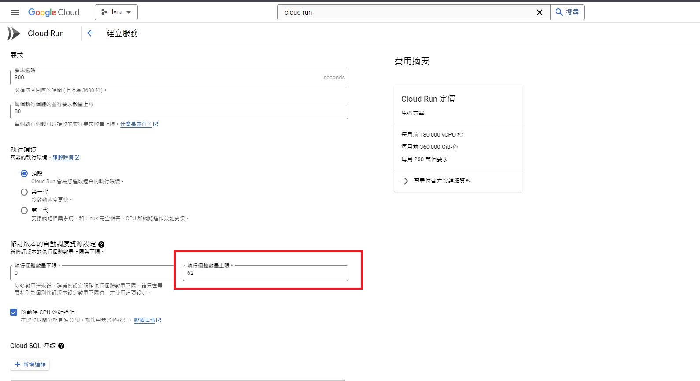Open the 什麼是並行 link
Viewport: 700px width, 381px height.
tap(139, 124)
